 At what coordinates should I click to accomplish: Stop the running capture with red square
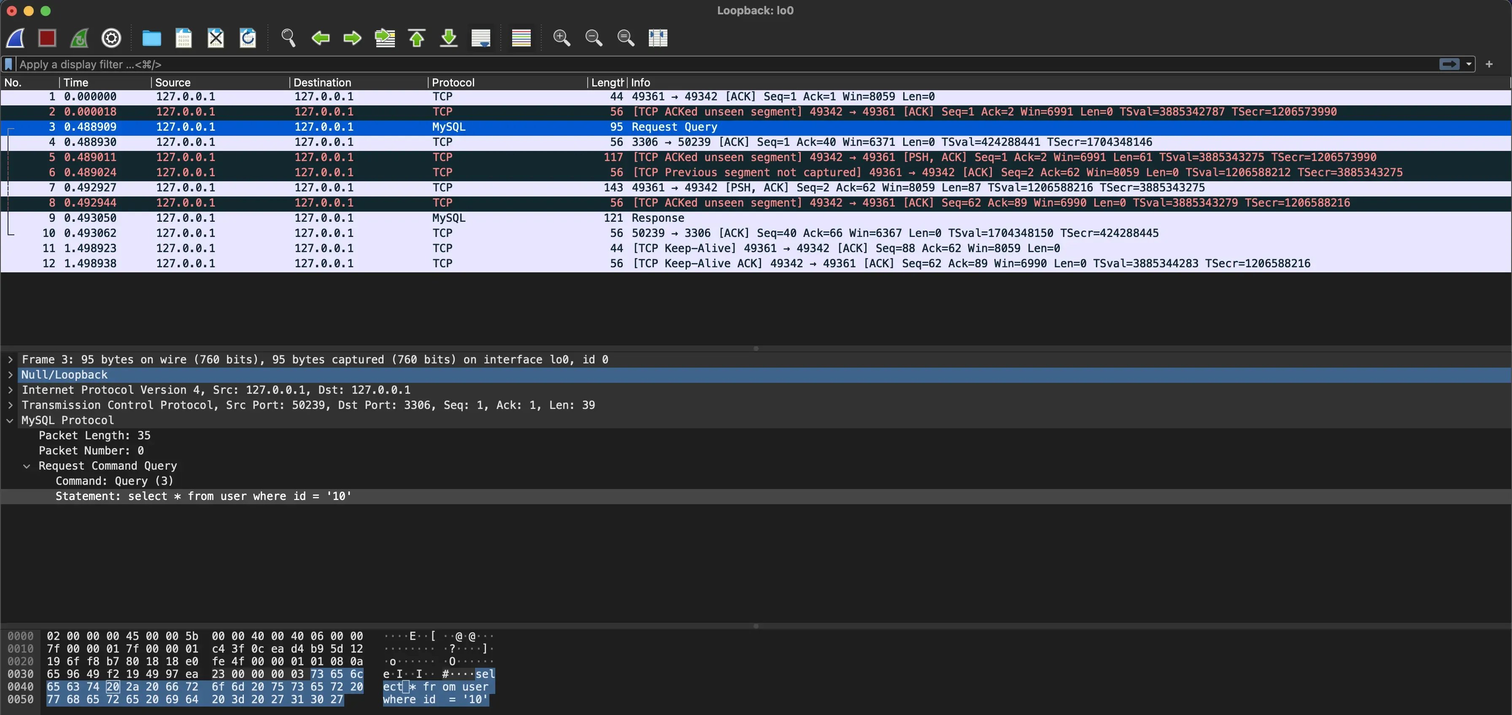(x=47, y=38)
